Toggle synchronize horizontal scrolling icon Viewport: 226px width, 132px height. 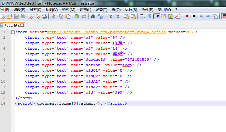tap(133, 16)
